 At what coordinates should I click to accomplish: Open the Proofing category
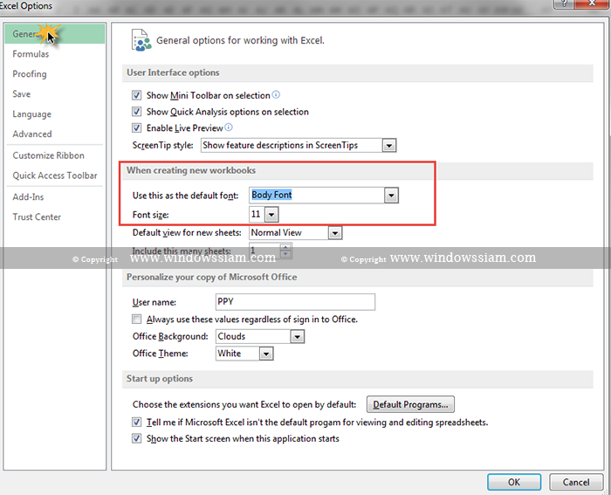(29, 74)
